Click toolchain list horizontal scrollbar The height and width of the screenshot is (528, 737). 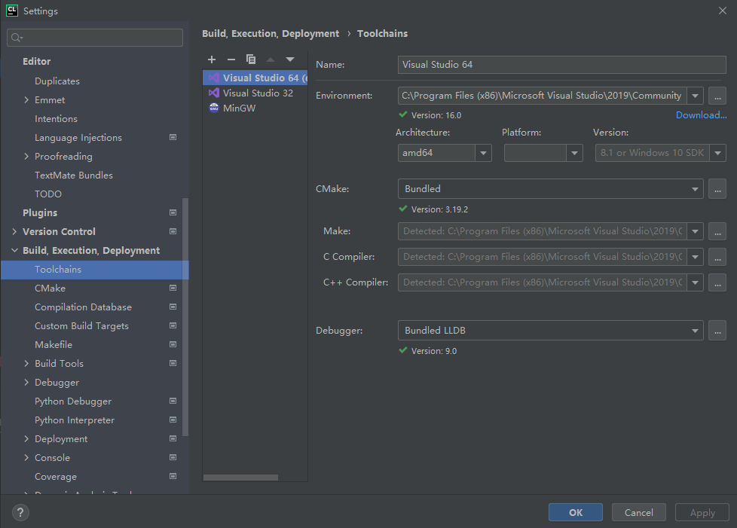click(240, 478)
